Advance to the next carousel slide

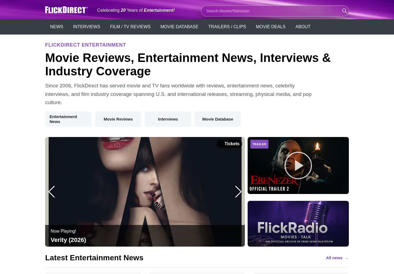(238, 192)
